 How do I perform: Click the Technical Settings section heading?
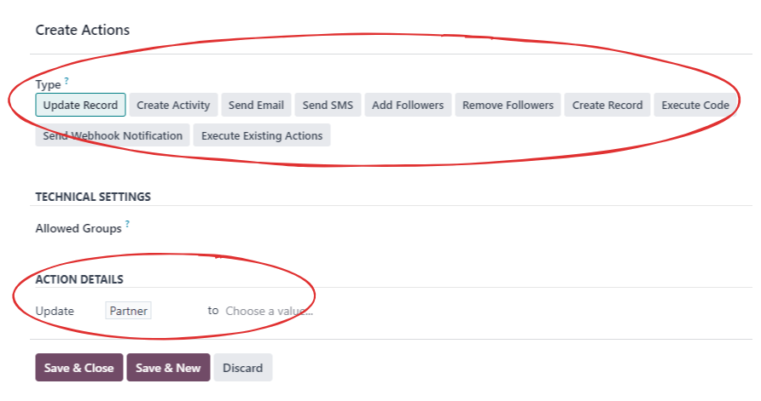pos(93,197)
